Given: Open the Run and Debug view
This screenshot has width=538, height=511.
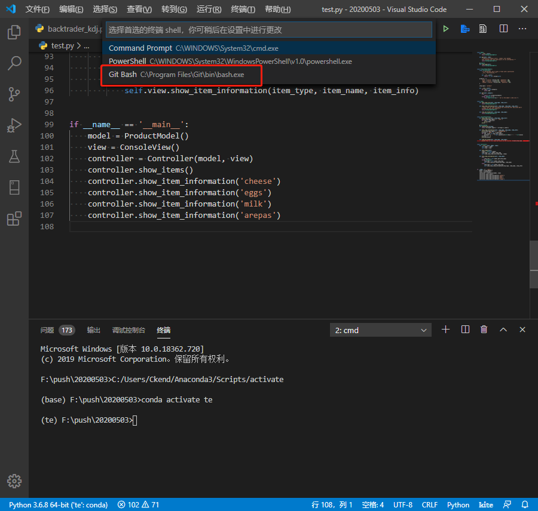Looking at the screenshot, I should click(x=14, y=125).
